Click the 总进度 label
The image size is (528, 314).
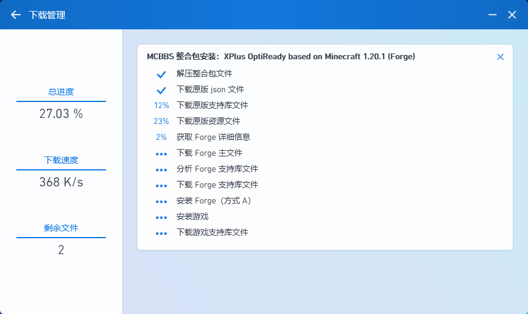(61, 92)
